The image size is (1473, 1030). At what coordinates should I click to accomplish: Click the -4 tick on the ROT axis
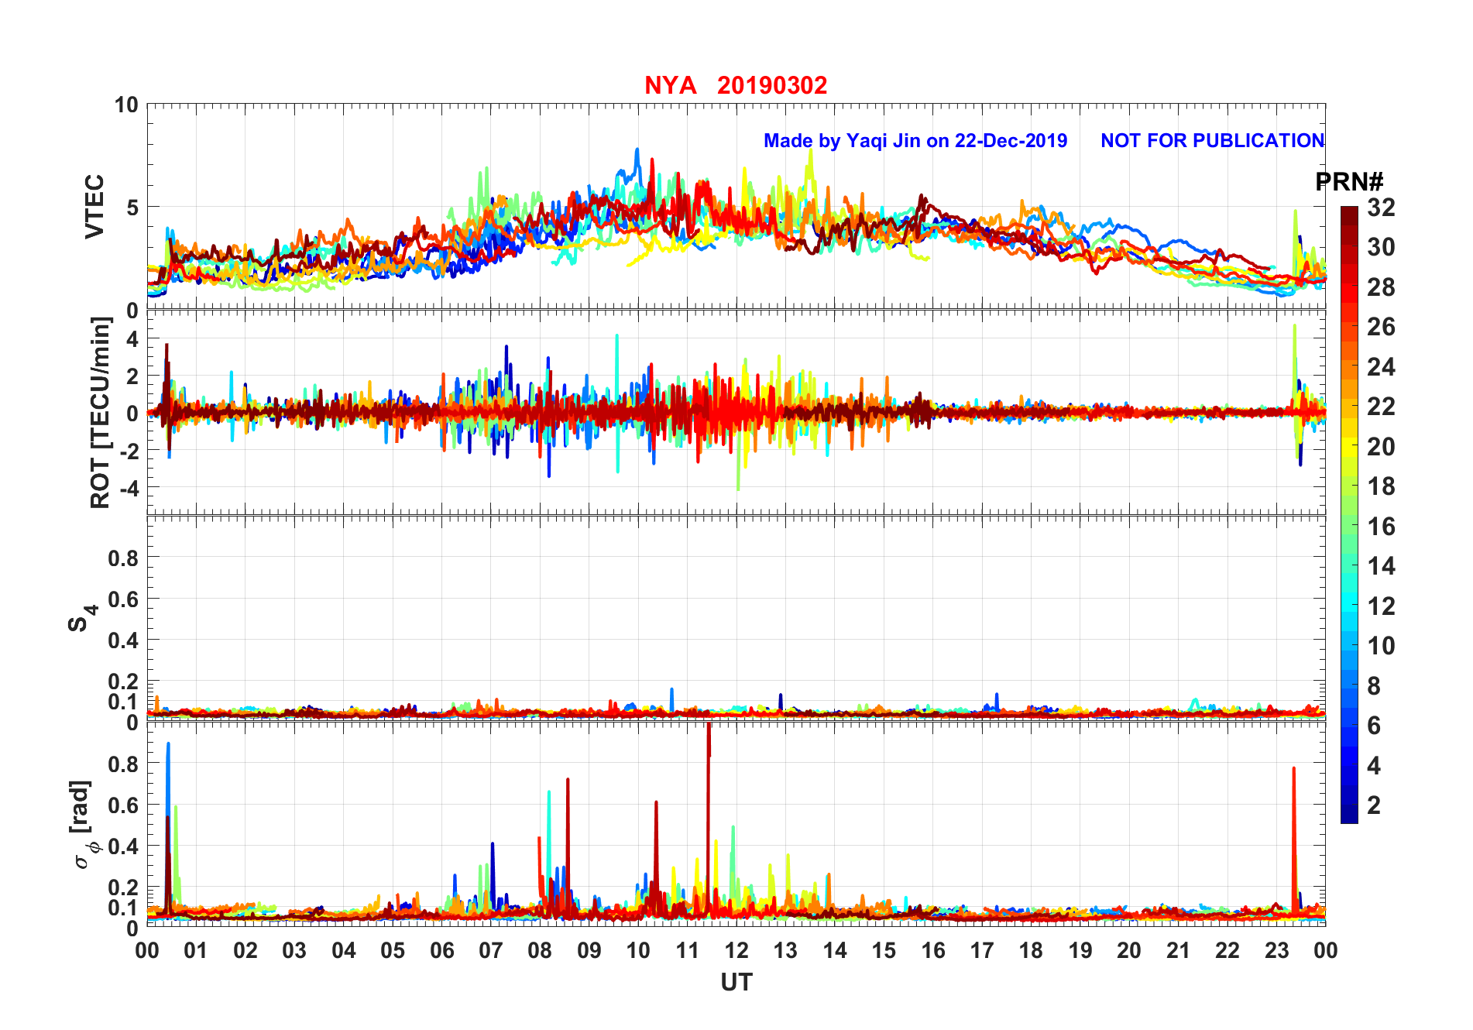click(129, 488)
